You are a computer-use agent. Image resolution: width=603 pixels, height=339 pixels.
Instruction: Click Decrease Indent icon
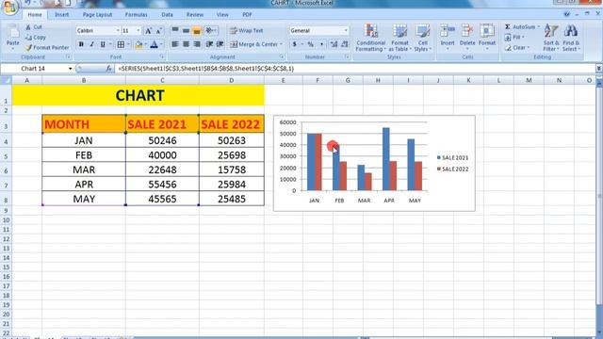click(x=209, y=44)
